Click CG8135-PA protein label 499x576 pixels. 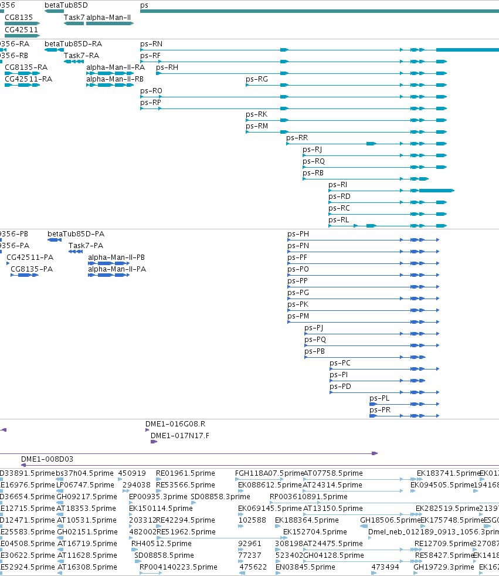coord(32,269)
